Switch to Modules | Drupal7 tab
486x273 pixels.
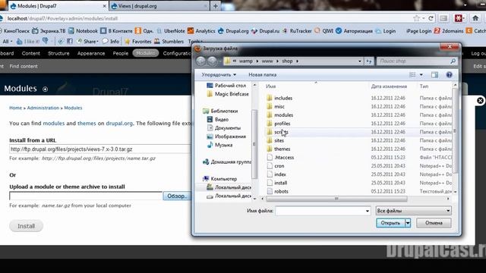(x=58, y=6)
